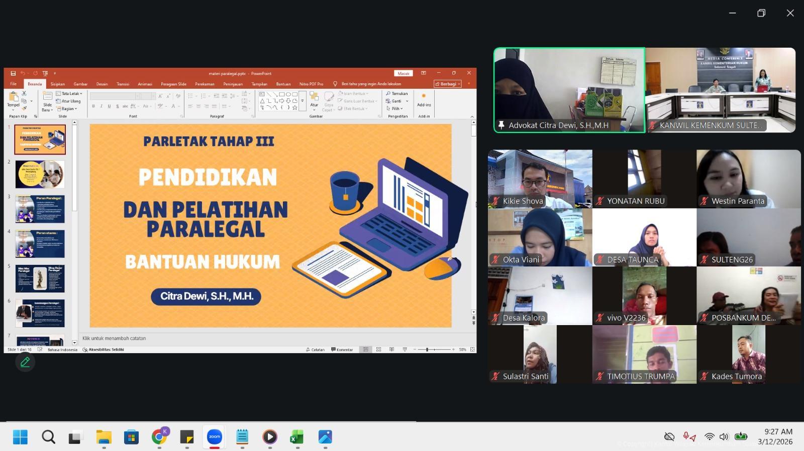Open the Bagian section dropdown

coord(68,108)
